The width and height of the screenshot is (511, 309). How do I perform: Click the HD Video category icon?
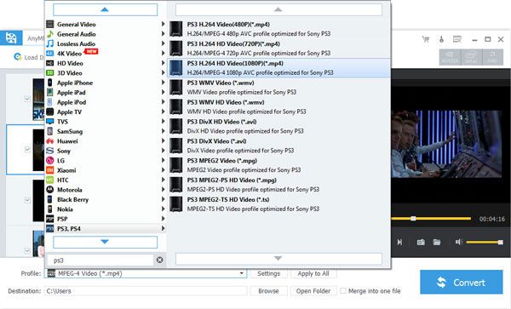50,63
